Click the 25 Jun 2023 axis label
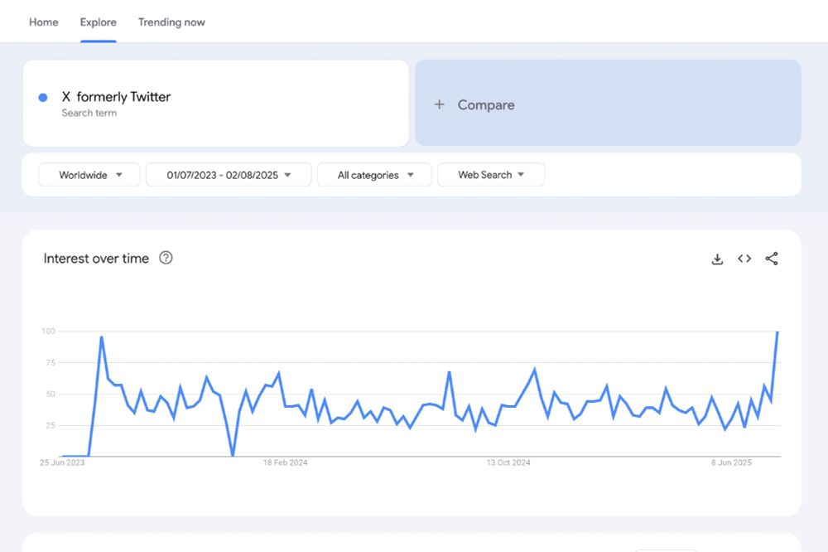 coord(62,462)
